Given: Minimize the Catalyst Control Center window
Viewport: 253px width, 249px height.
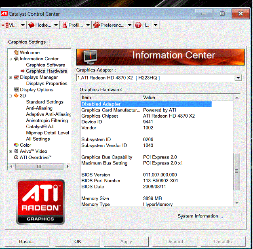Looking at the screenshot, I should [204, 14].
